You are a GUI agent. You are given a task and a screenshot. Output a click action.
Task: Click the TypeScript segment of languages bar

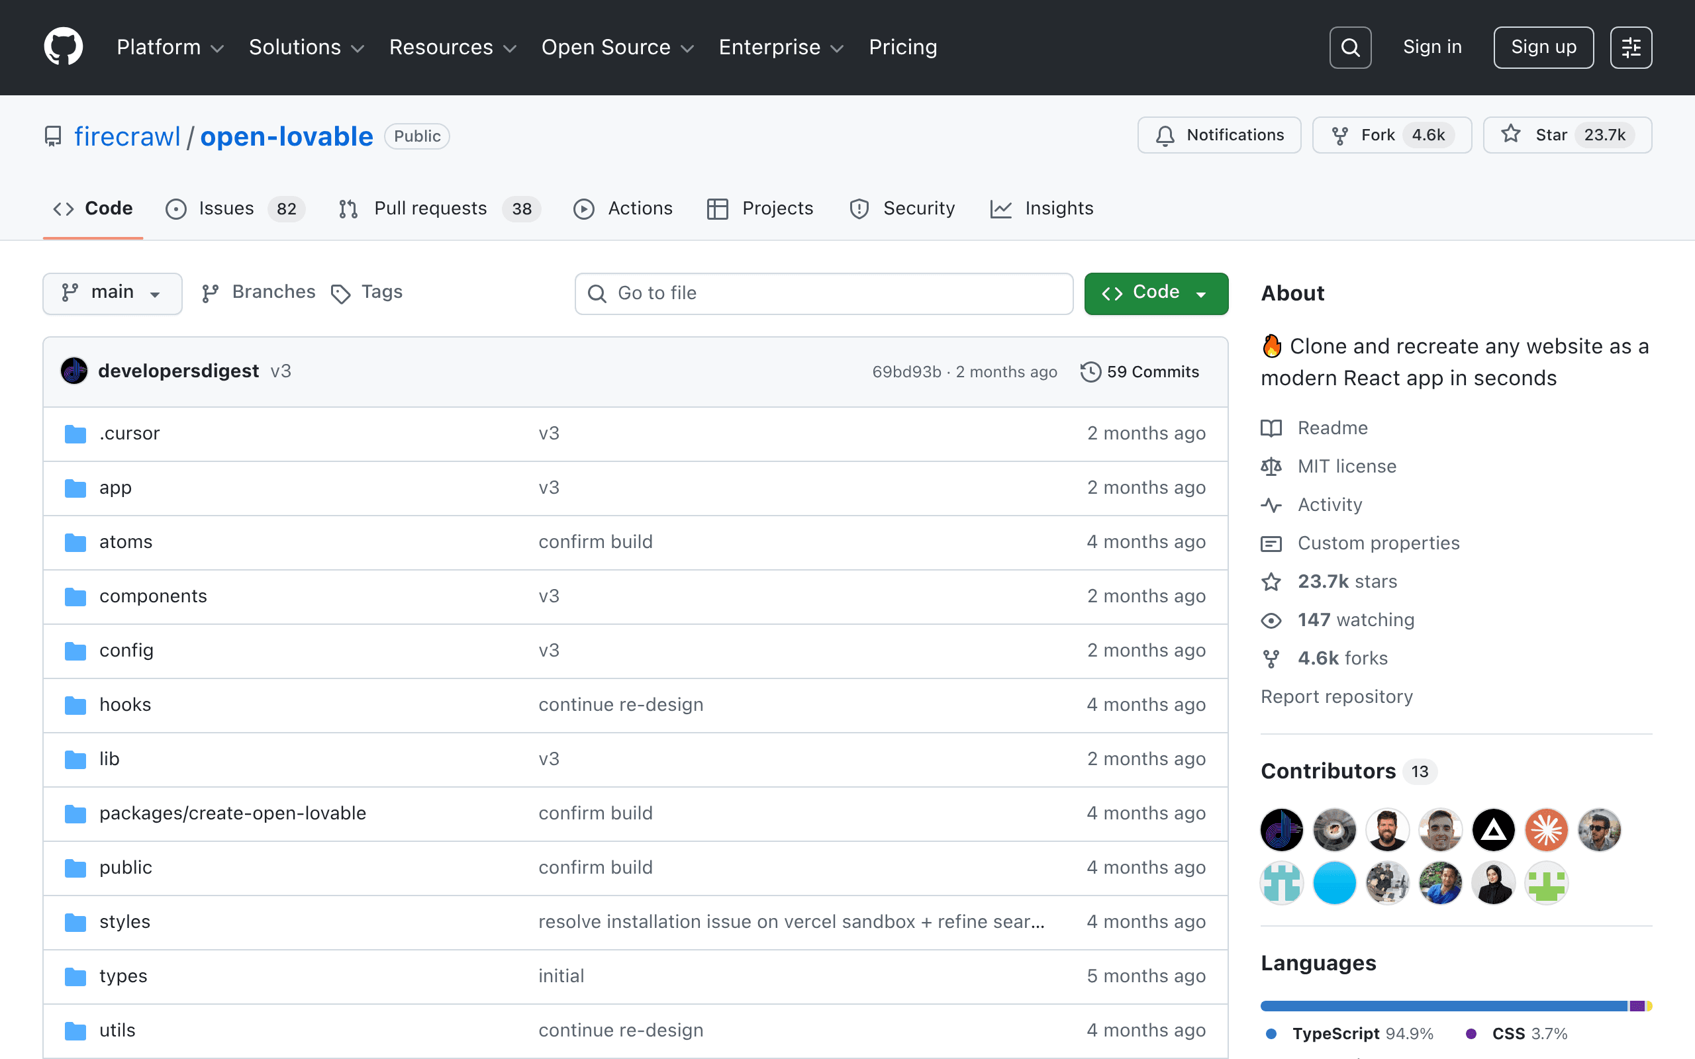(1443, 1007)
